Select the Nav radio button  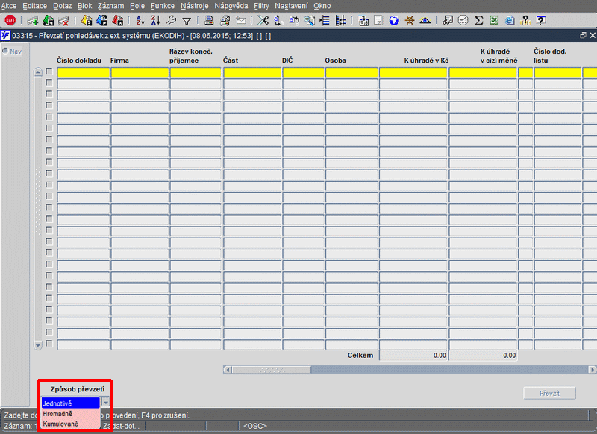click(x=5, y=51)
